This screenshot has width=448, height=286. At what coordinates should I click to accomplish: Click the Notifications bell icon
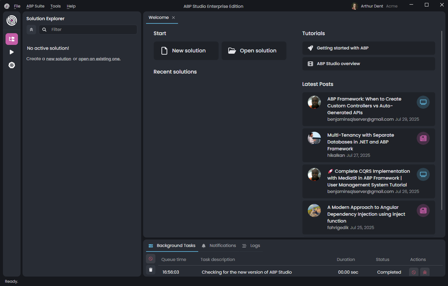tap(204, 246)
